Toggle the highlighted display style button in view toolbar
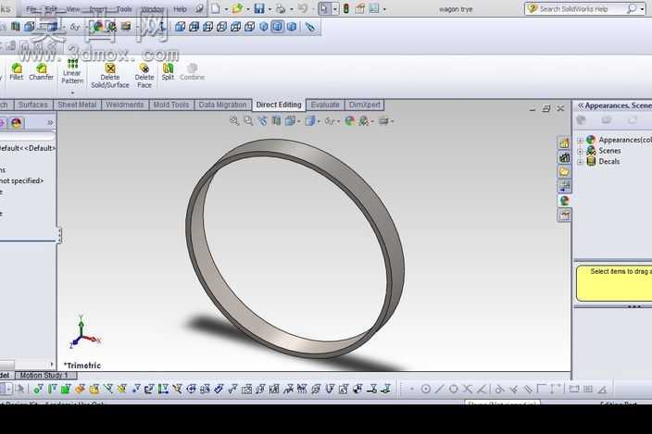652x434 pixels. tap(277, 27)
